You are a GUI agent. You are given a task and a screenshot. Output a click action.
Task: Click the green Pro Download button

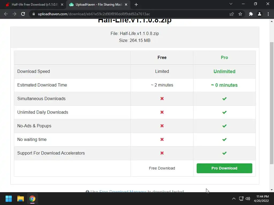click(x=224, y=168)
